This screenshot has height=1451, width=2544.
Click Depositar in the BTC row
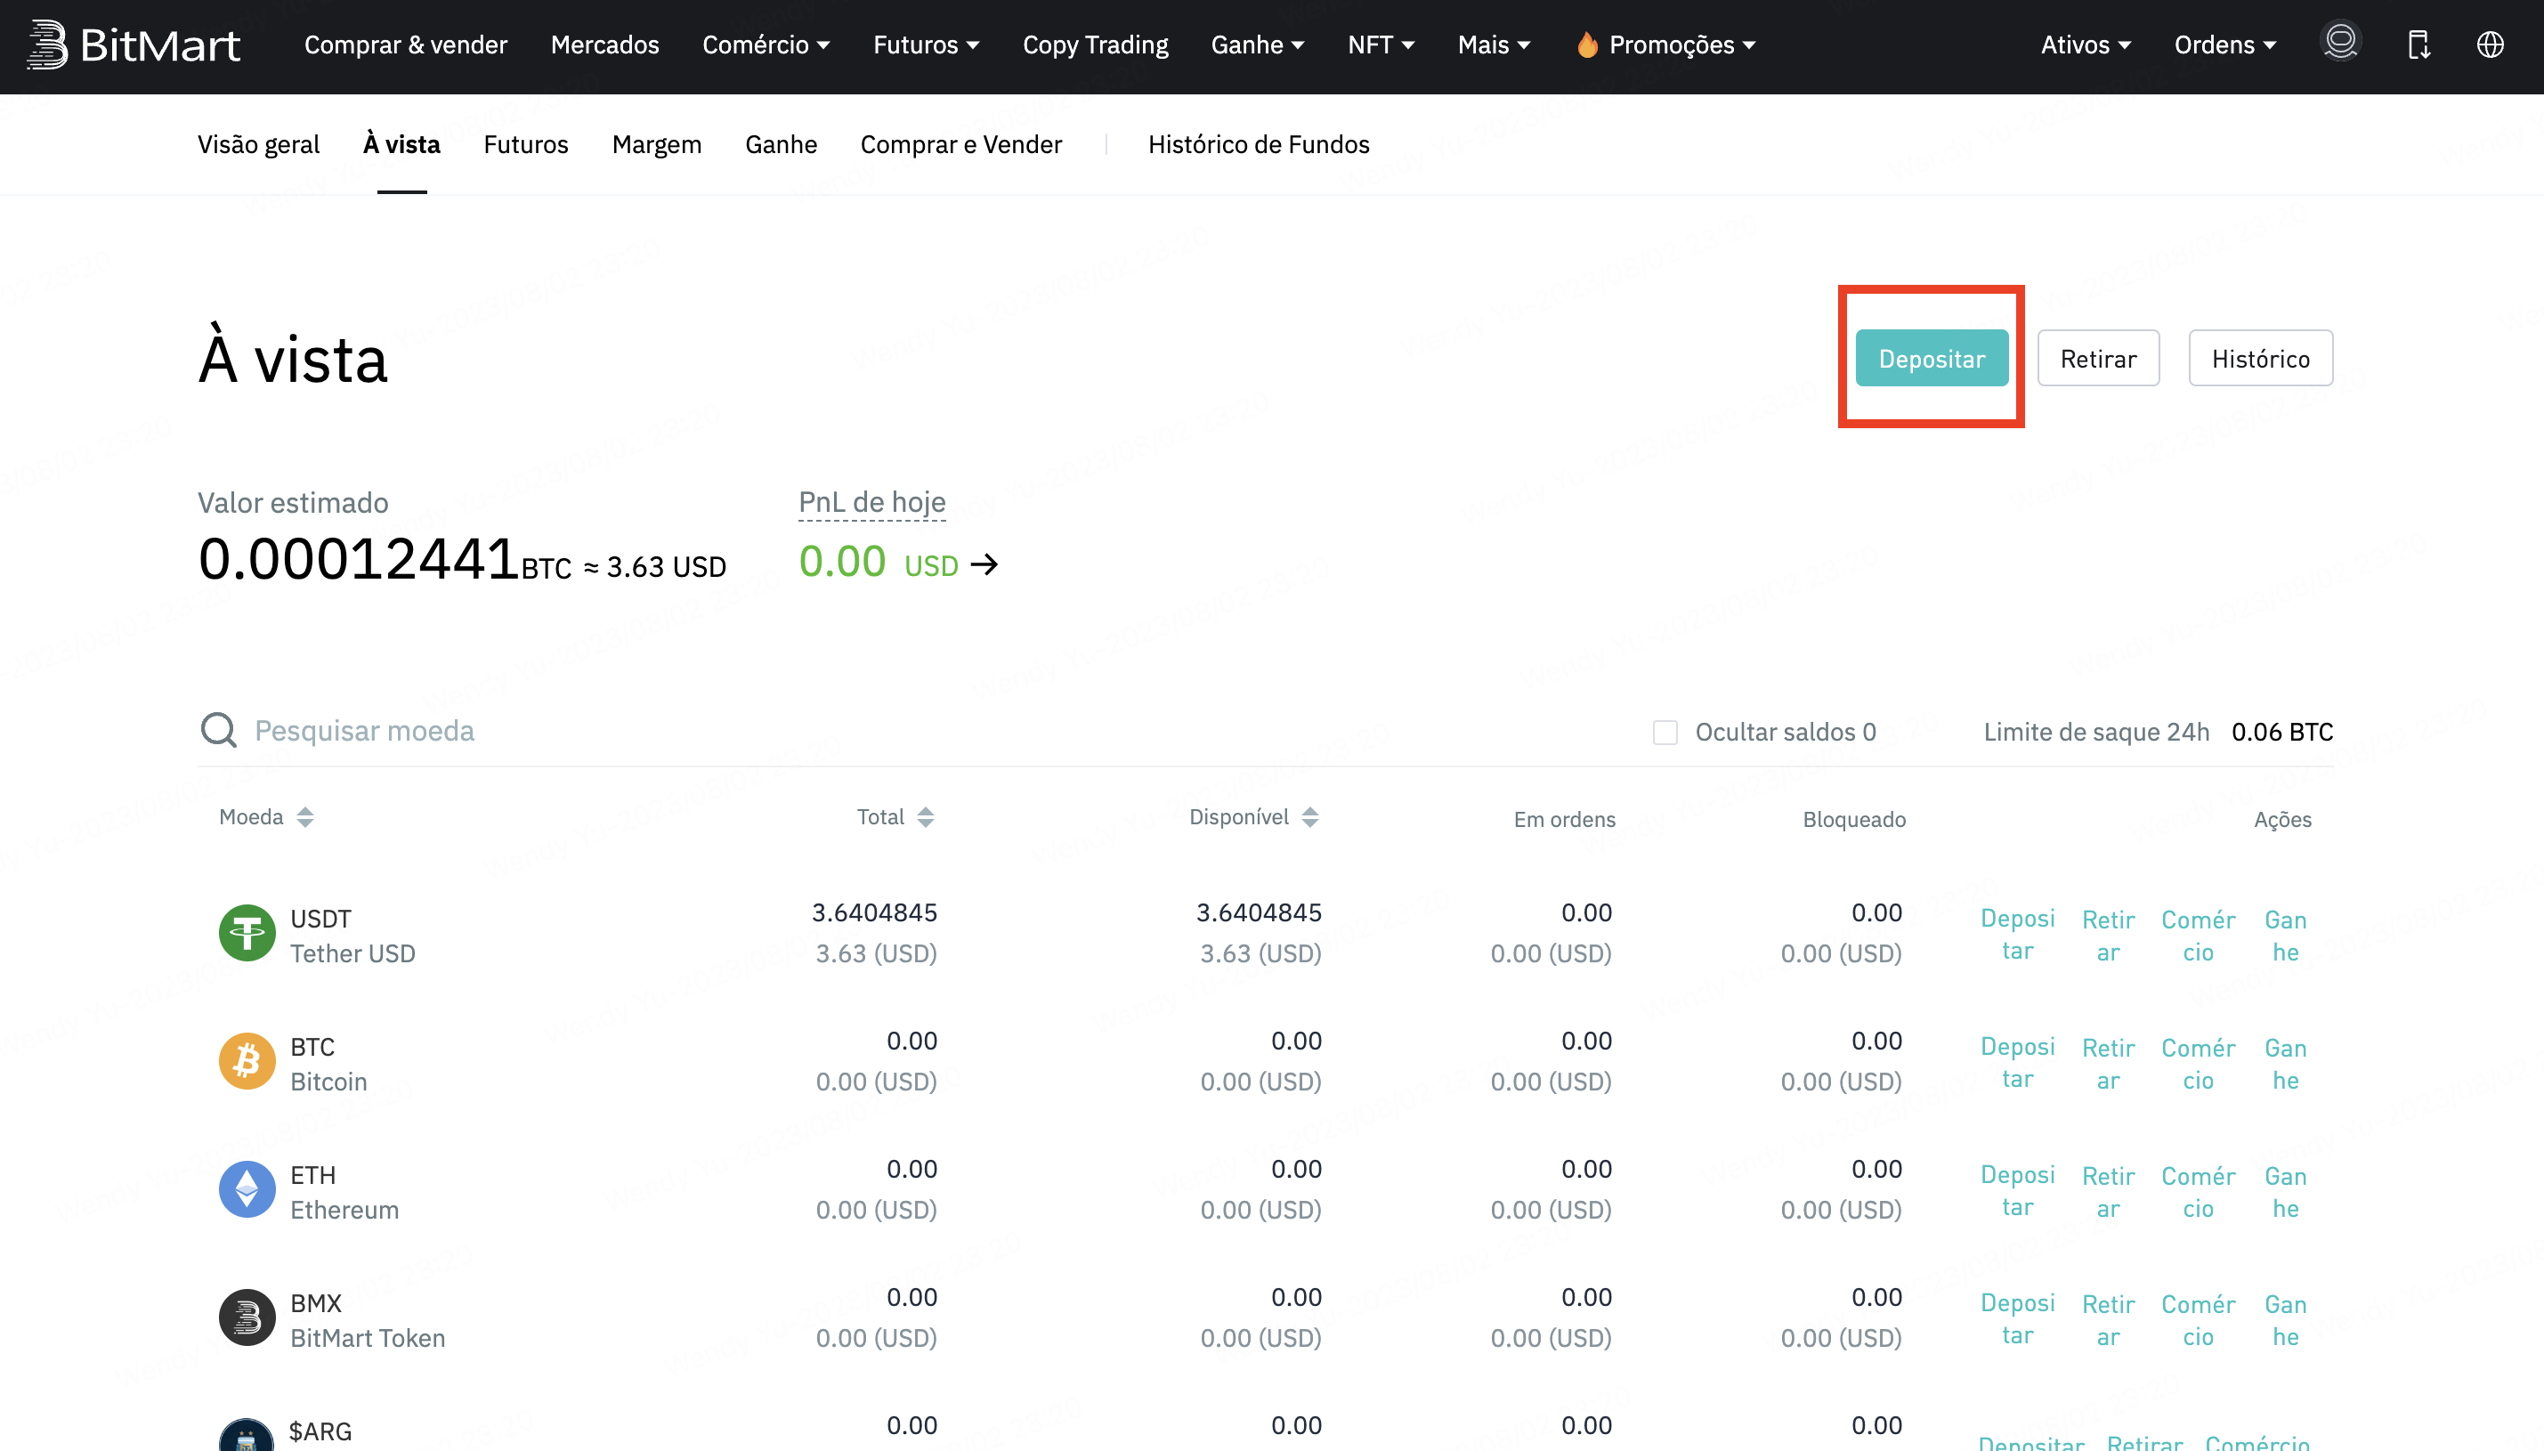2018,1062
